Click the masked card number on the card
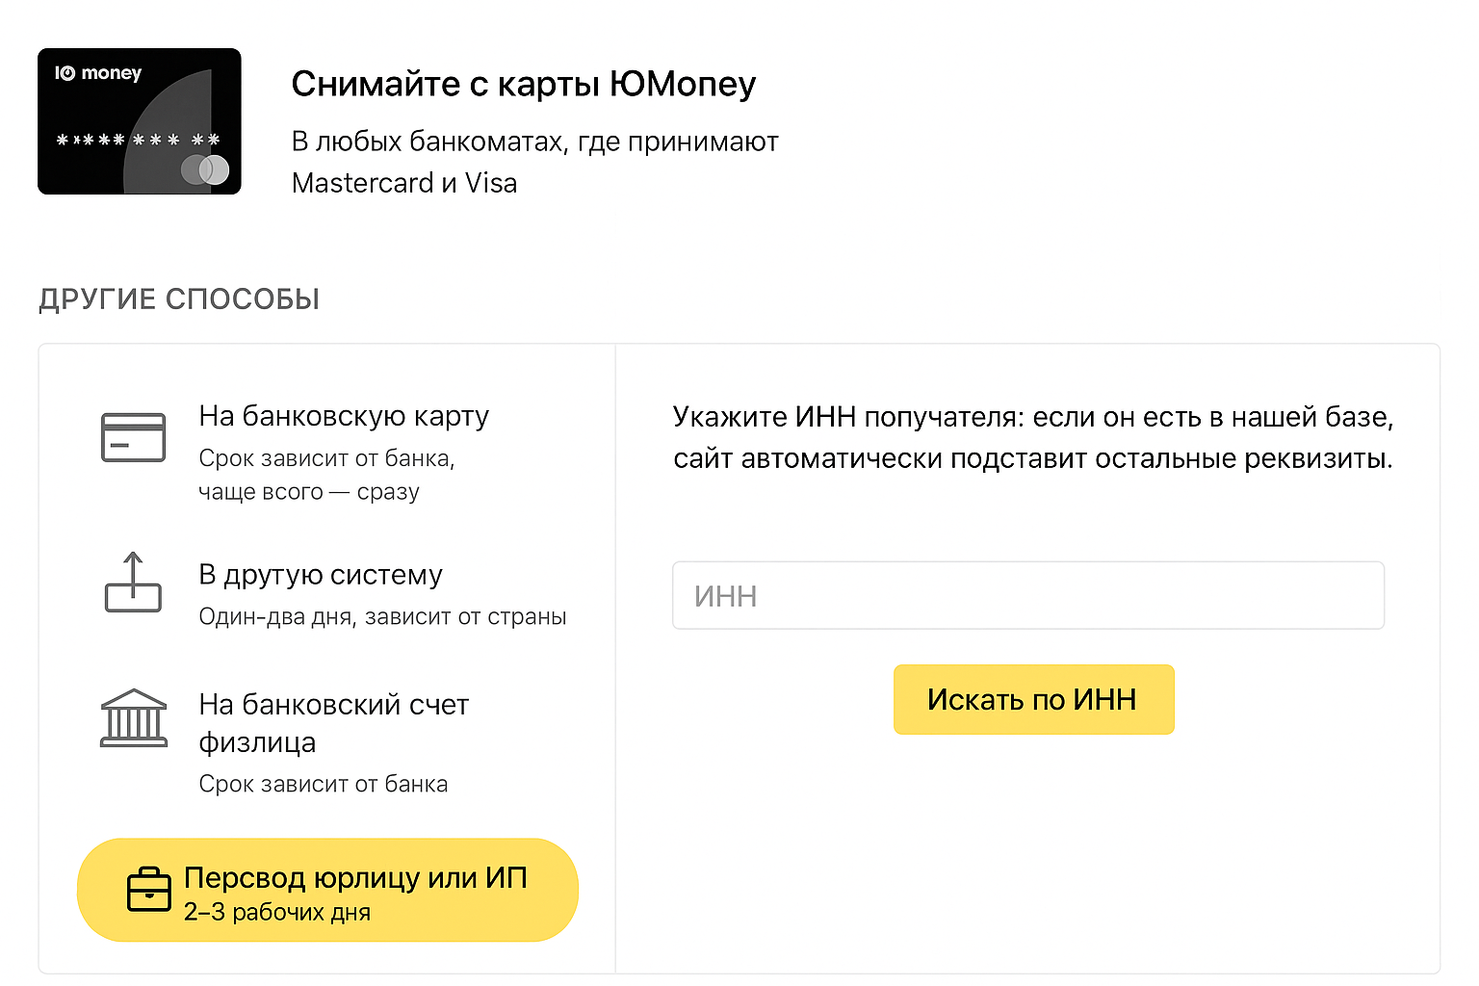This screenshot has height=986, width=1479. [138, 141]
